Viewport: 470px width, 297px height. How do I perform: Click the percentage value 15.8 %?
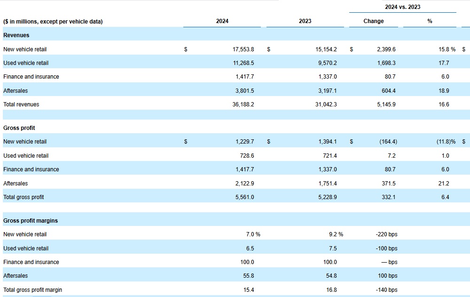pos(447,49)
